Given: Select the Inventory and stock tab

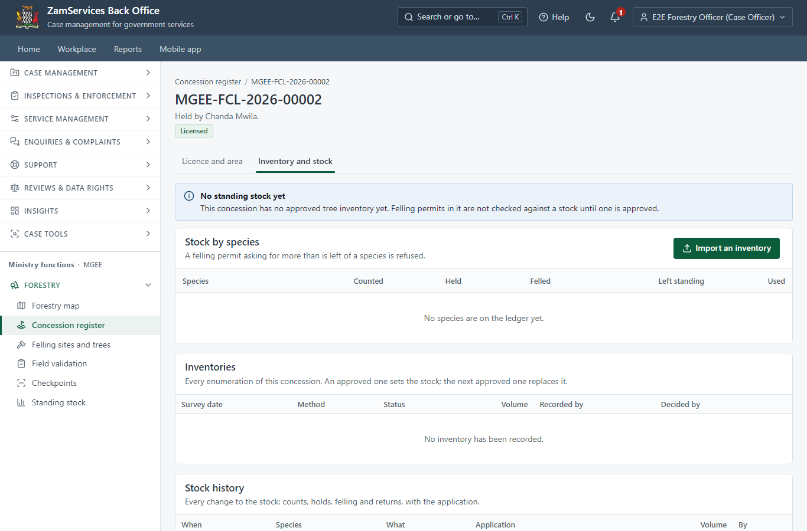Looking at the screenshot, I should point(295,161).
